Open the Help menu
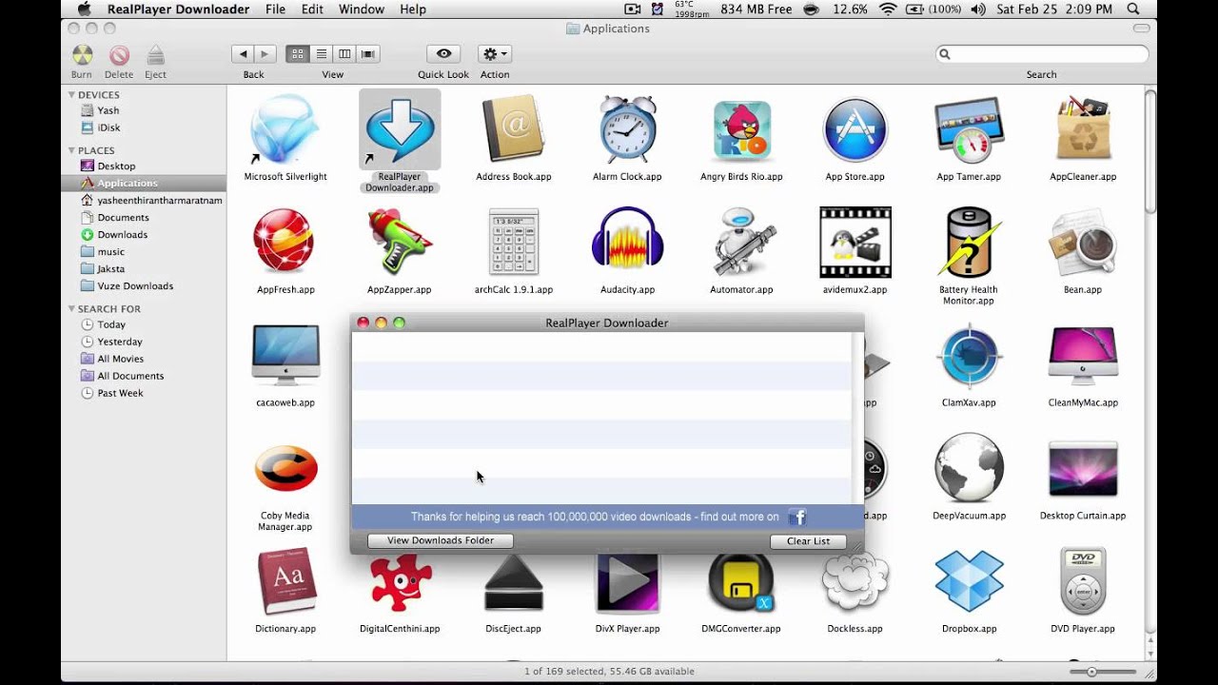Image resolution: width=1218 pixels, height=685 pixels. (413, 10)
